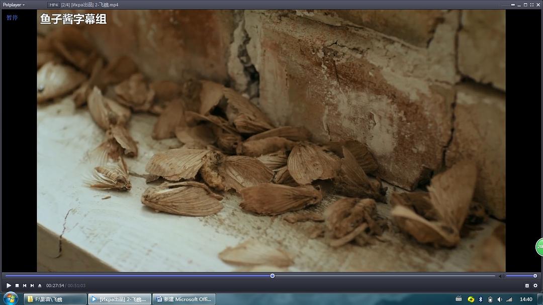Jump to the previous file
The width and height of the screenshot is (543, 305).
24,285
